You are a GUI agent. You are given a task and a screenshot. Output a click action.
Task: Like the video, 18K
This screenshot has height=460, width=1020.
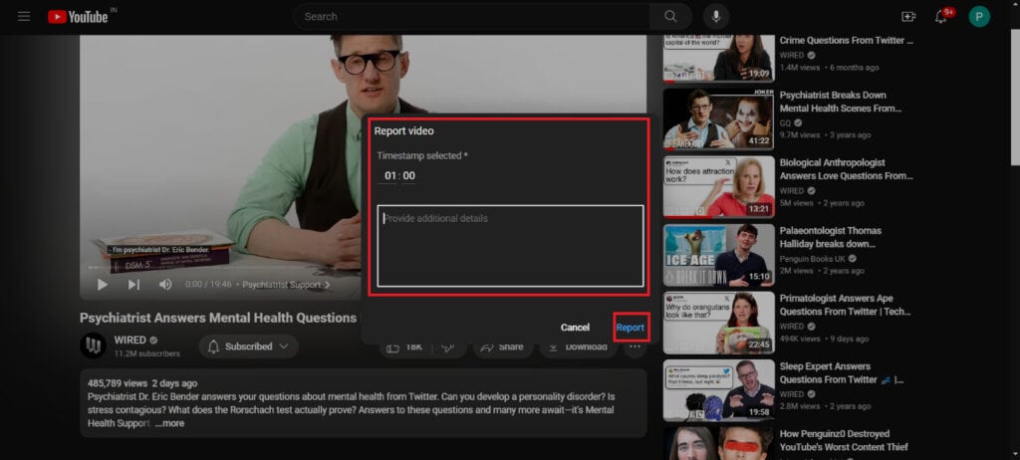tap(404, 346)
